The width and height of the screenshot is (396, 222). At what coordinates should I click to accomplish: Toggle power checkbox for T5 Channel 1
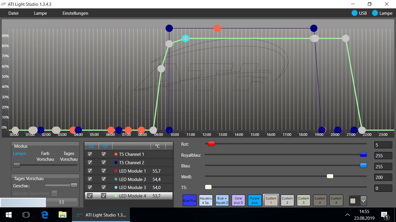(104, 154)
